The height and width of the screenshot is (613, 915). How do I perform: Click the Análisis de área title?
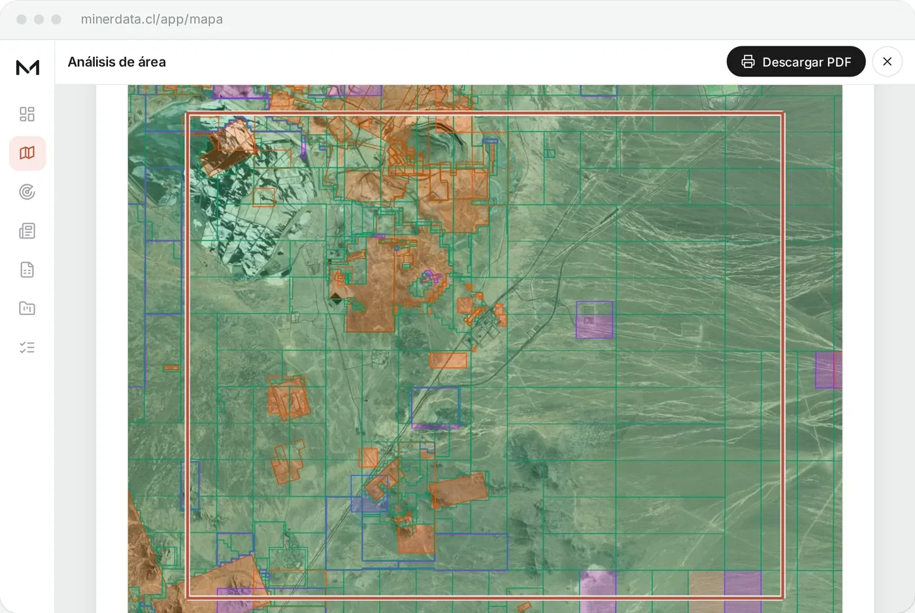point(117,62)
